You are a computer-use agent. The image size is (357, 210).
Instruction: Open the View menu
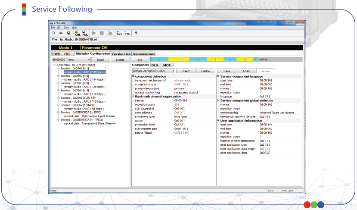pos(67,27)
